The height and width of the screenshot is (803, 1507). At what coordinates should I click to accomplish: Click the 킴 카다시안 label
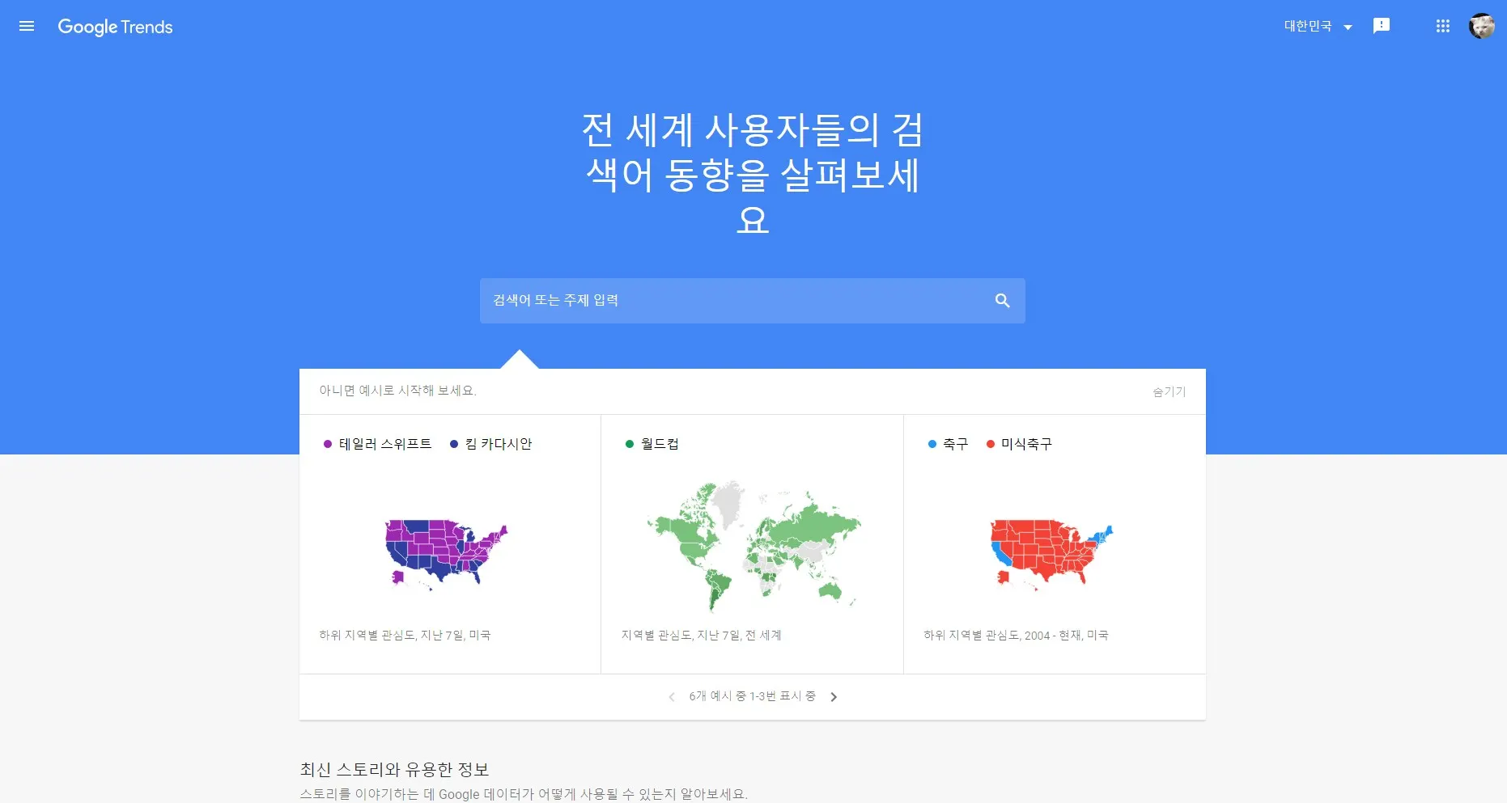pyautogui.click(x=499, y=444)
